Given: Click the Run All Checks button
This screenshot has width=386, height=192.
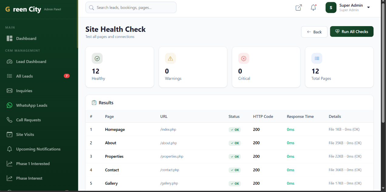Looking at the screenshot, I should 352,32.
